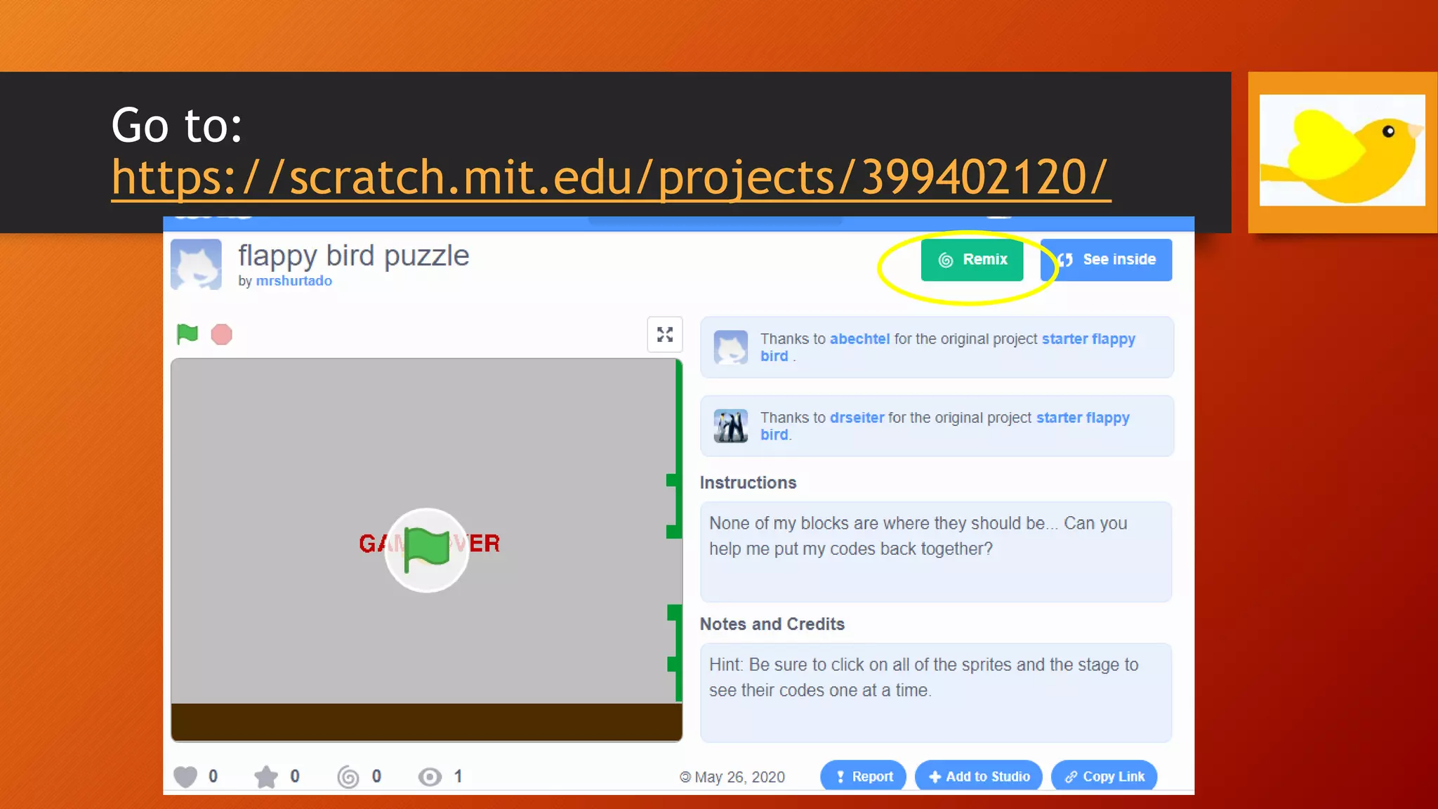Viewport: 1438px width, 809px height.
Task: Click the views eye icon
Action: pyautogui.click(x=430, y=777)
